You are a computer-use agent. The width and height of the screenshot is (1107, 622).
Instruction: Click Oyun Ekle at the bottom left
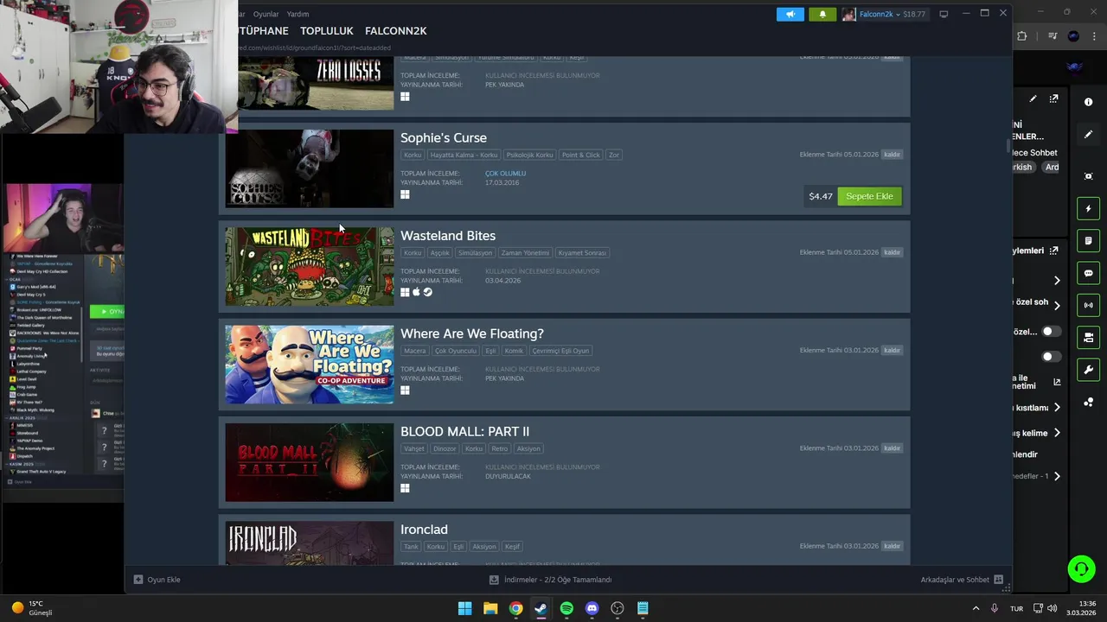(157, 580)
